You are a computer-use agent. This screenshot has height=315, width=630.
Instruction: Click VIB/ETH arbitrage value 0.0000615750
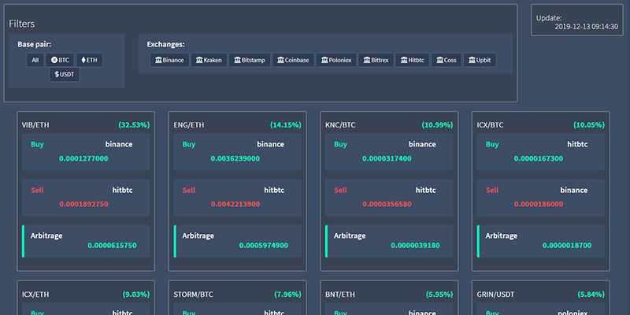point(112,246)
